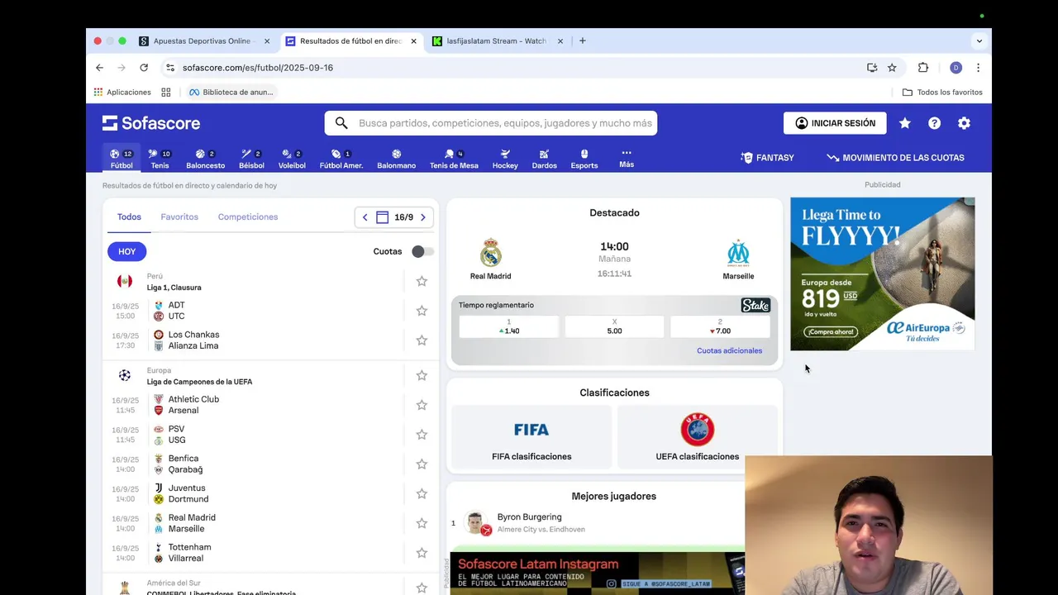Open the Hockey sport category
Viewport: 1058px width, 595px height.
point(505,159)
